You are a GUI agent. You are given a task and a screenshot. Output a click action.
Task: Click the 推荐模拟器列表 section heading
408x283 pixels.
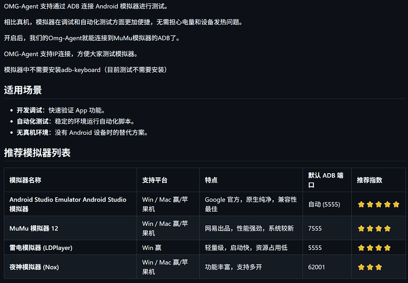click(37, 152)
